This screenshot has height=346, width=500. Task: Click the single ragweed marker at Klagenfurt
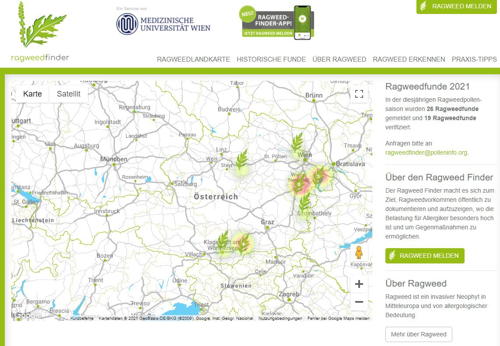(x=224, y=242)
